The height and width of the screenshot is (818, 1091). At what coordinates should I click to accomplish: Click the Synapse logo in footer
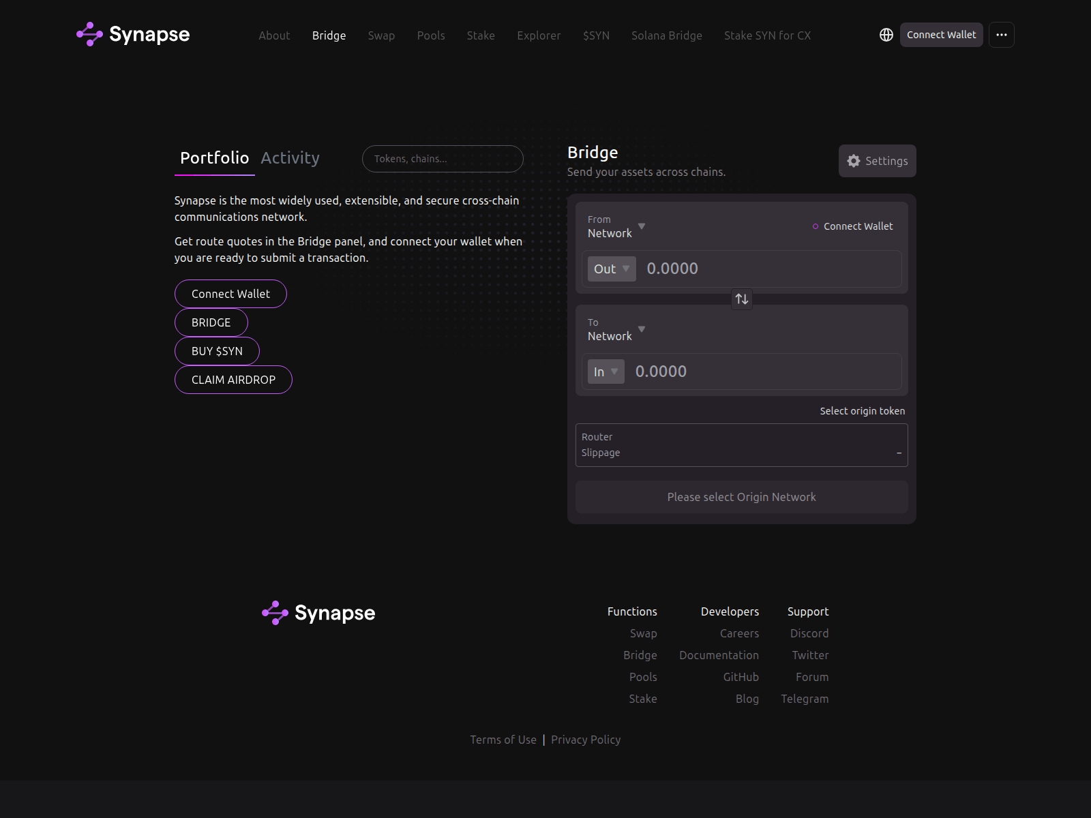tap(318, 613)
